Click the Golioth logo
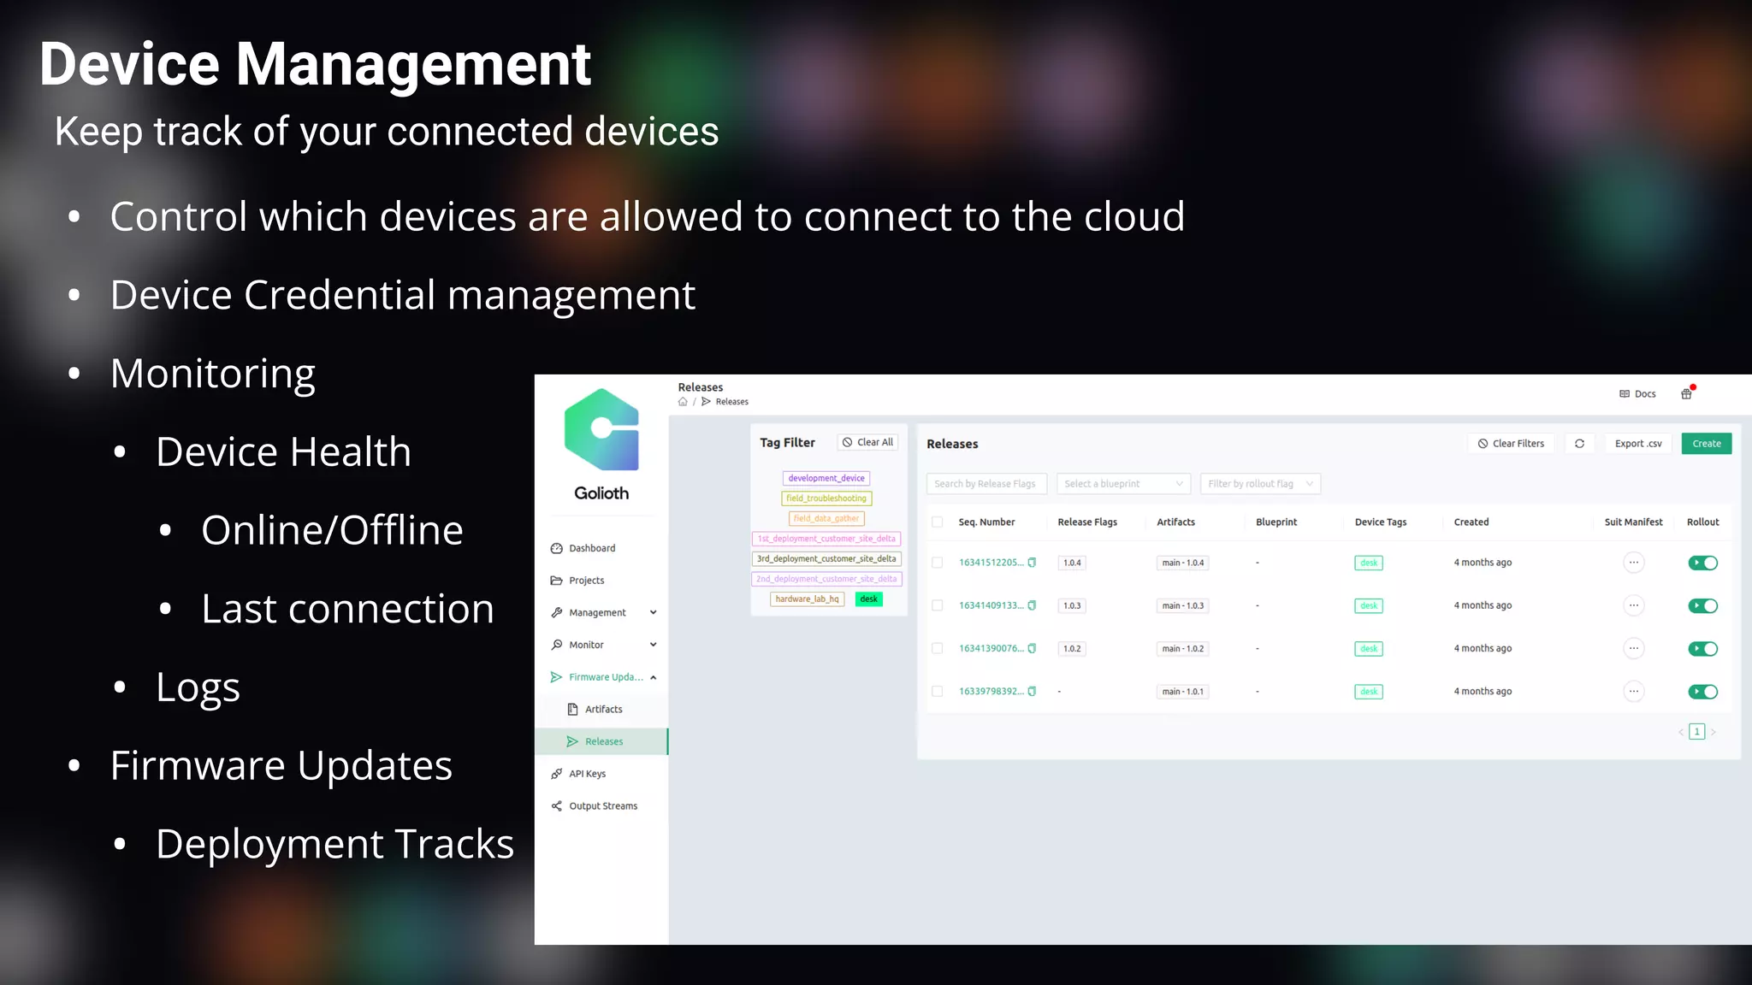The image size is (1752, 985). point(601,429)
